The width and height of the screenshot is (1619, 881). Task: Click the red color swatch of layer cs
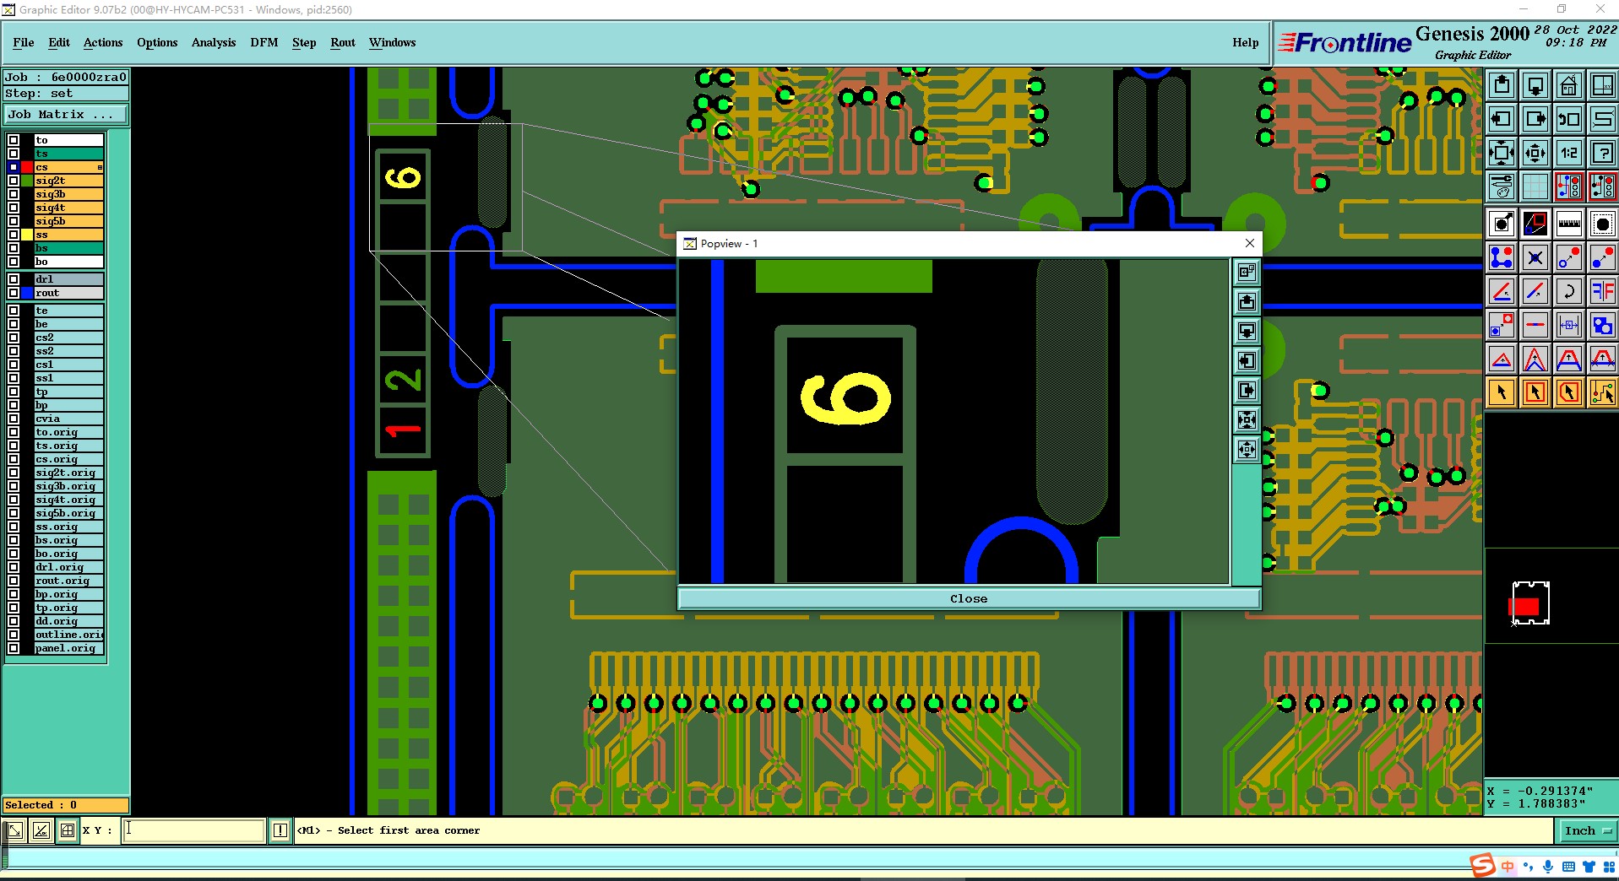point(27,167)
